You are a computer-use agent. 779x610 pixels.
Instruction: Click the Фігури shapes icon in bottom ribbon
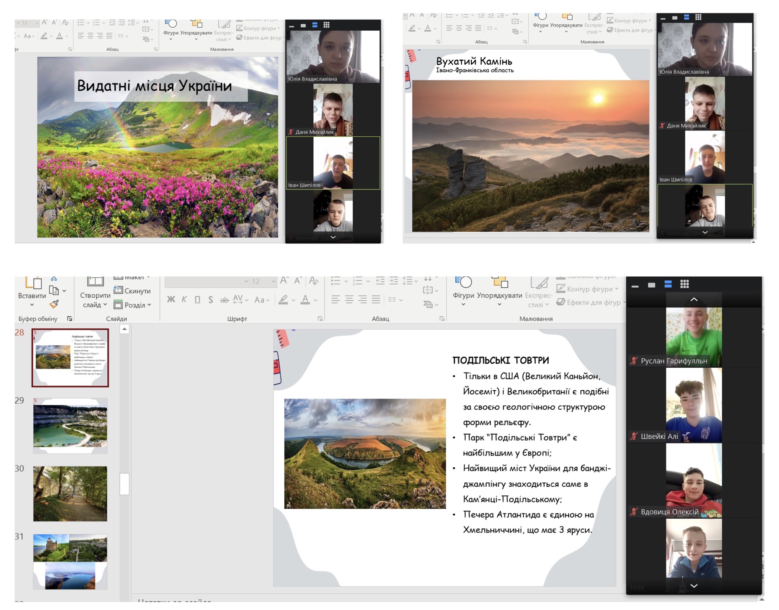click(x=464, y=282)
